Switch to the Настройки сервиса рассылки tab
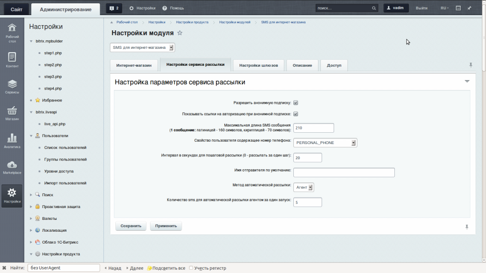Screen dimensions: 486x273 click(195, 64)
